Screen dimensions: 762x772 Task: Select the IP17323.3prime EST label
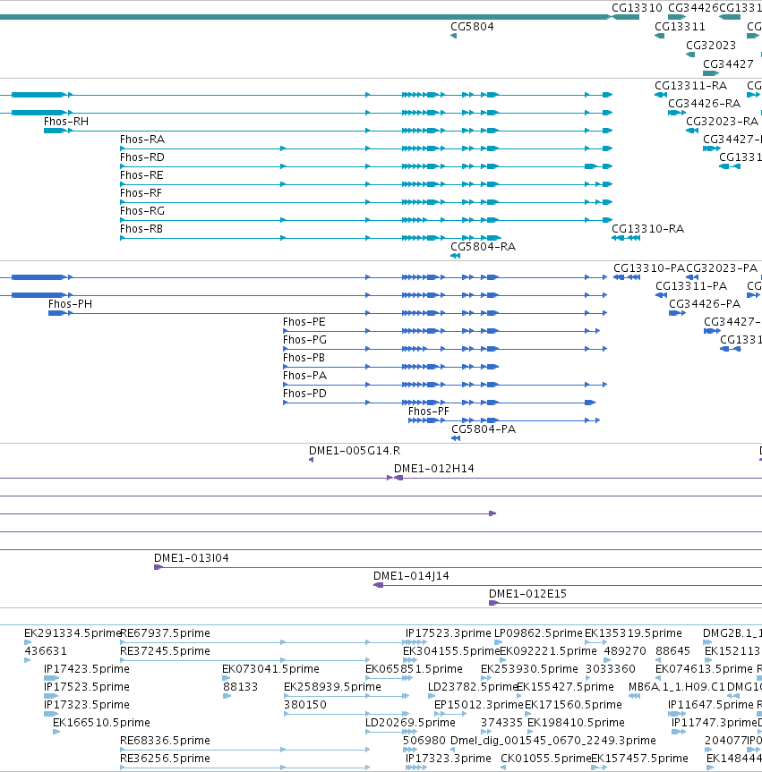point(448,759)
